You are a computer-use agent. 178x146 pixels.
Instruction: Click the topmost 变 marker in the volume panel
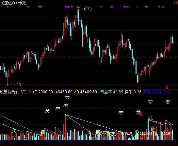(x=67, y=97)
